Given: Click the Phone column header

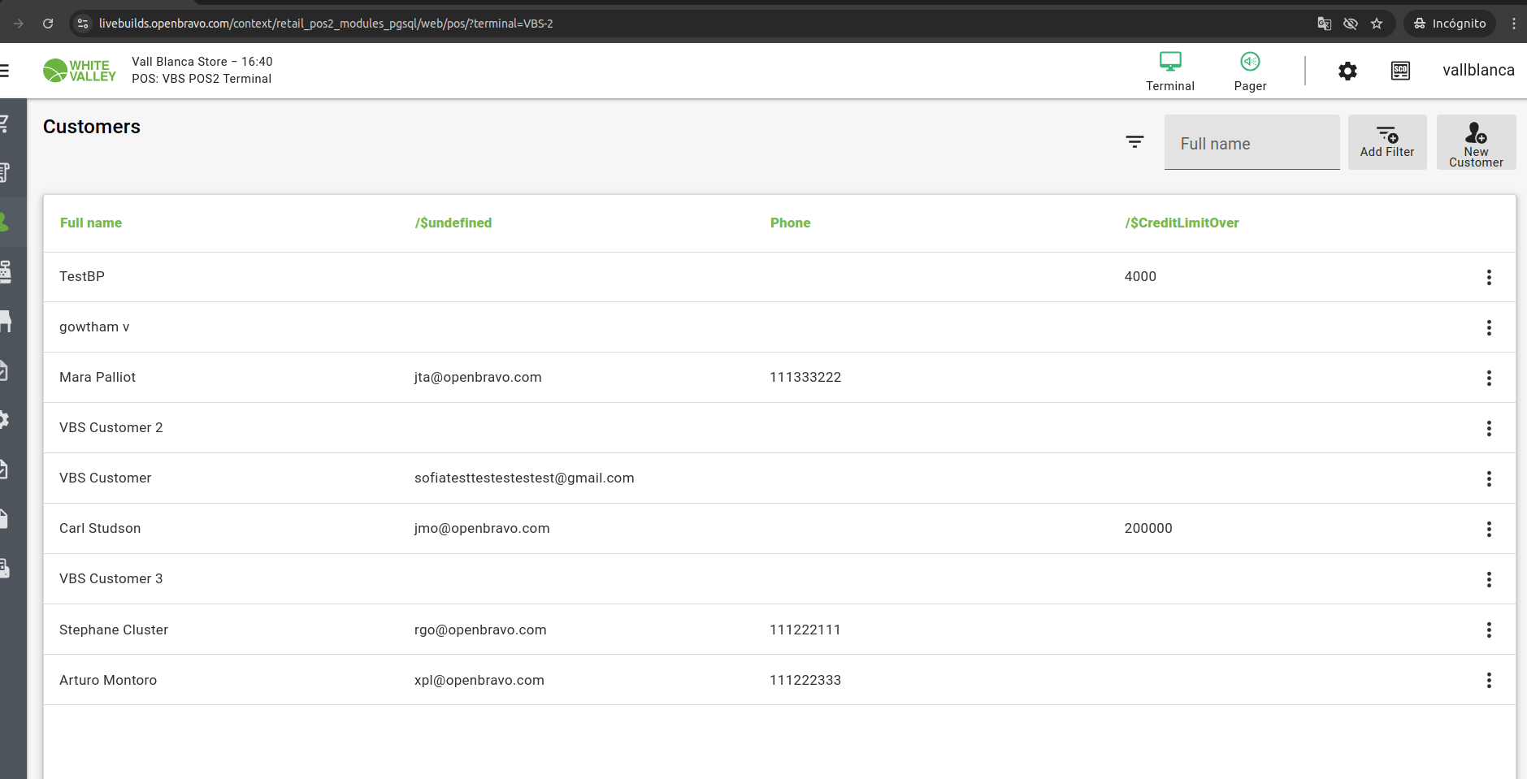Looking at the screenshot, I should (x=790, y=223).
